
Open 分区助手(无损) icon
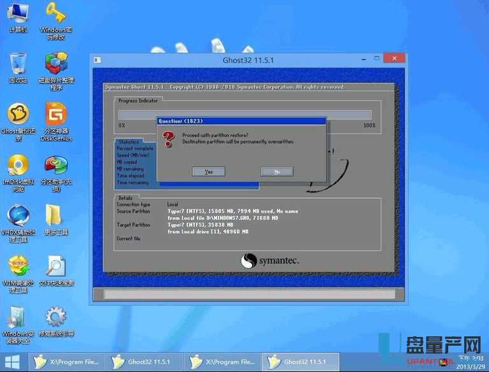(x=56, y=173)
